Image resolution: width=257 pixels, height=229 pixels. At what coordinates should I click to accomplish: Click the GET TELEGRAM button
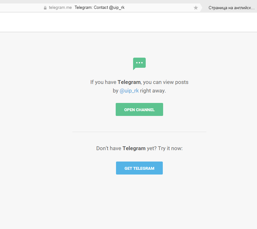pos(139,168)
